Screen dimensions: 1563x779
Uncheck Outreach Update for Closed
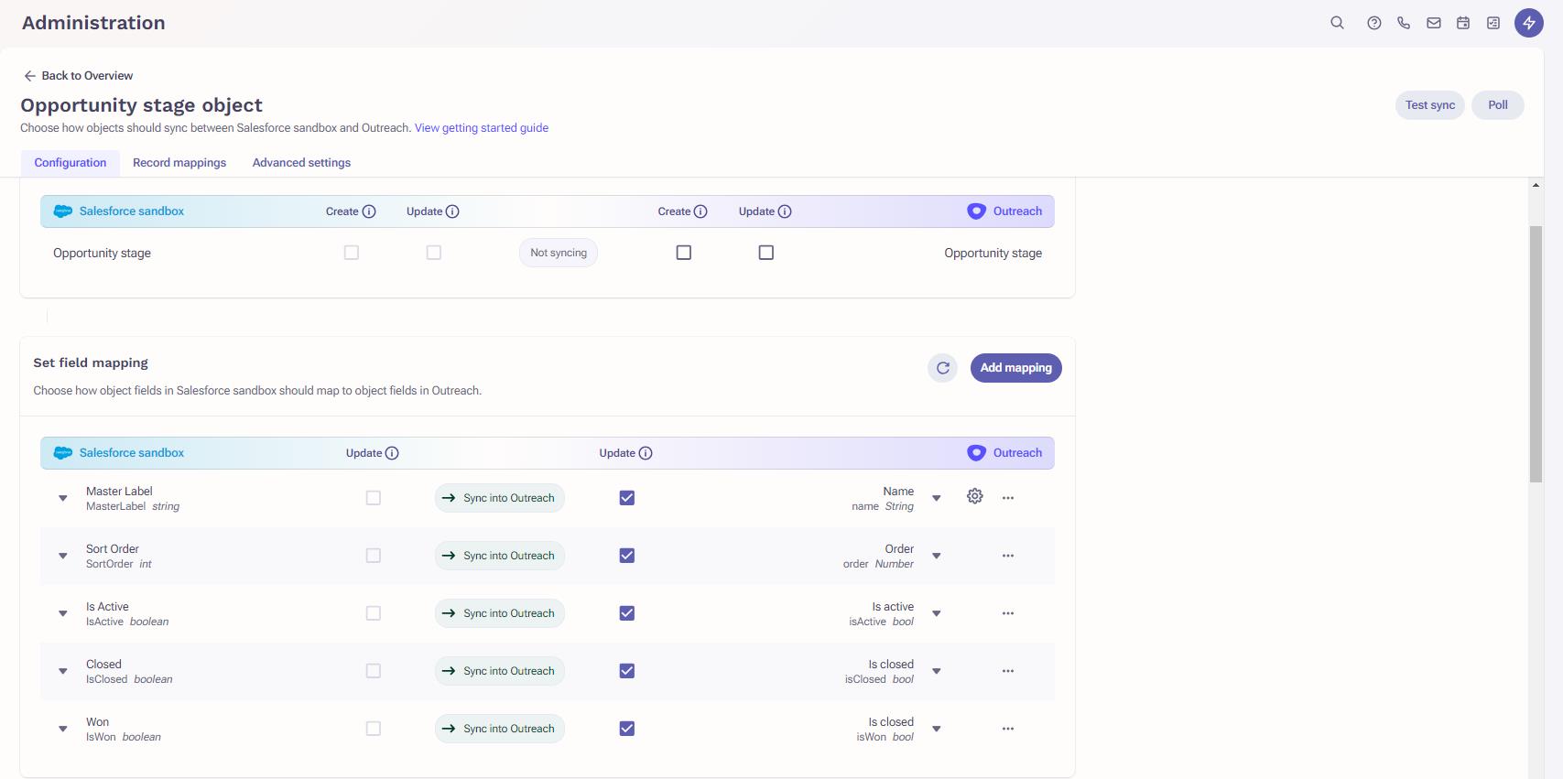[x=626, y=671]
